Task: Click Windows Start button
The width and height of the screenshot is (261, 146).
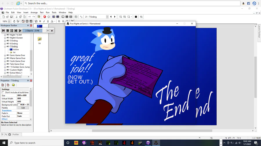Action: pos(4,143)
